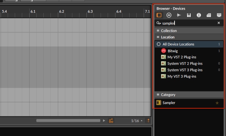226x136 pixels.
Task: Open the 1/16 grid resolution dropdown
Action: [x=137, y=121]
